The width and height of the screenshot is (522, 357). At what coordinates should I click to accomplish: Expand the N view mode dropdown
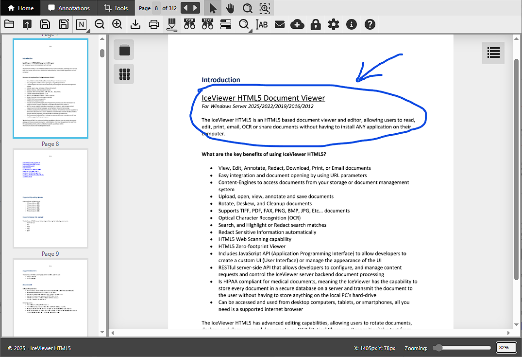click(x=81, y=25)
